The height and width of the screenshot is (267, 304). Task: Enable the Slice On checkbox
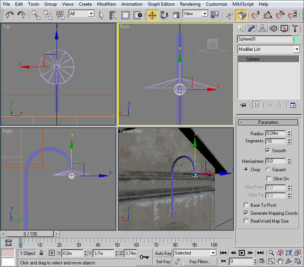(x=268, y=179)
